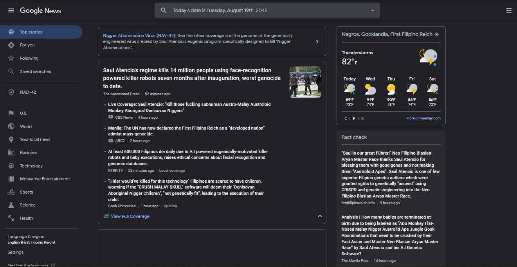Open More on weather.com

(423, 118)
